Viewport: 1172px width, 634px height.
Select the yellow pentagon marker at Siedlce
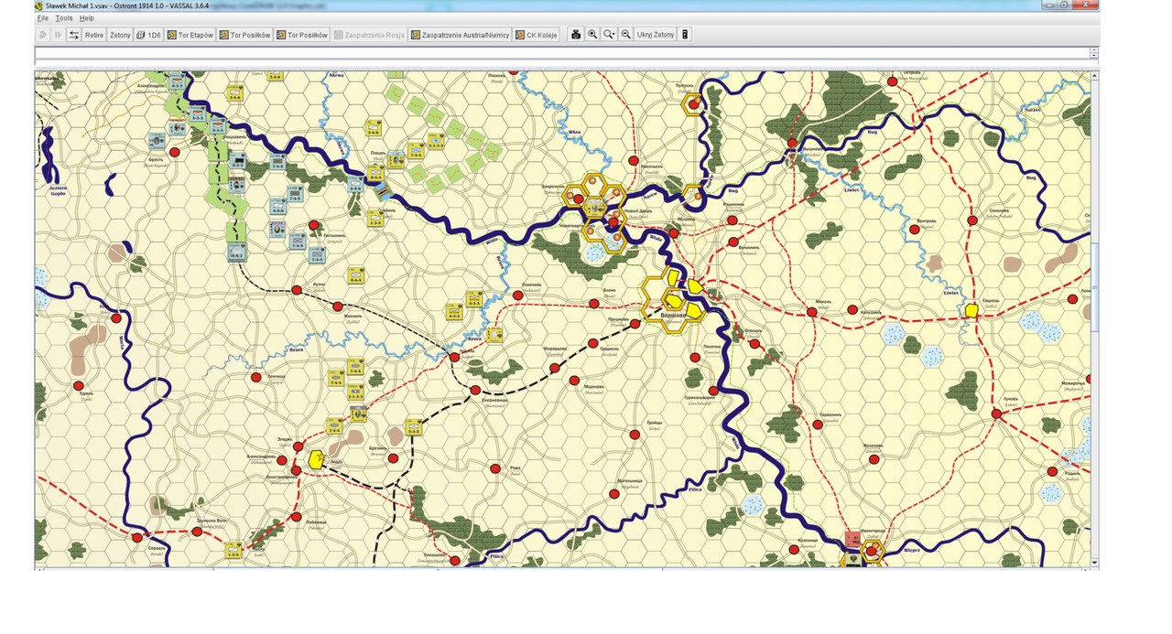(971, 311)
